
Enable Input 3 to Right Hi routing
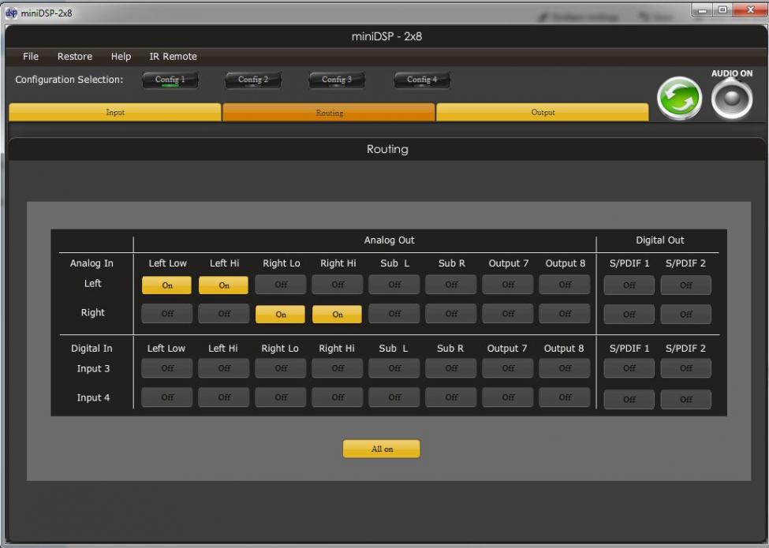click(x=338, y=368)
